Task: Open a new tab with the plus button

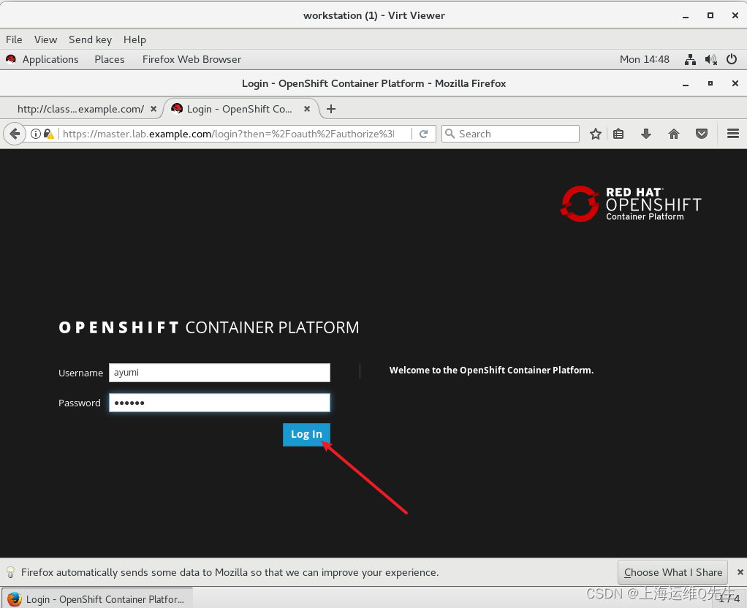Action: pos(331,109)
